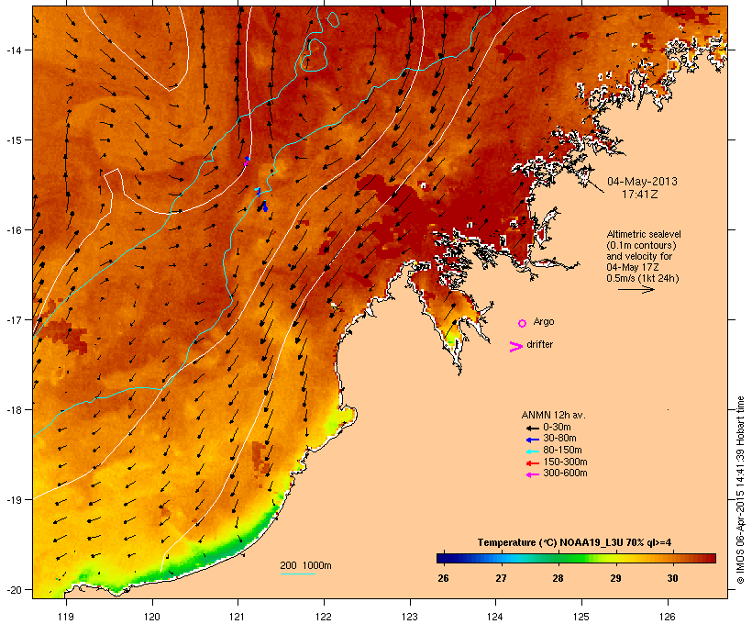Click the longitude label 124

click(495, 617)
